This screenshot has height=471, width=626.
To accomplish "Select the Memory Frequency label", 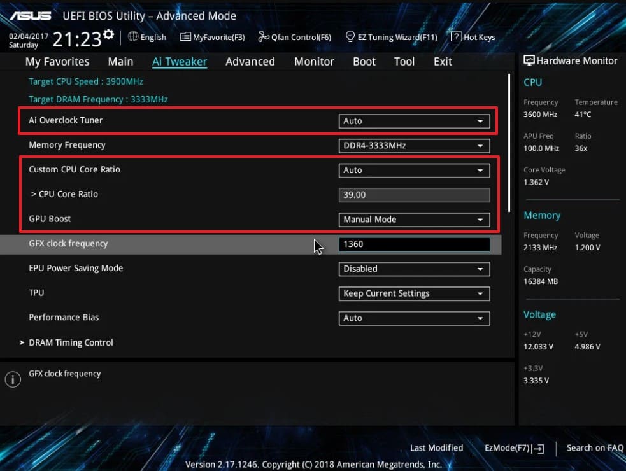I will pos(67,145).
